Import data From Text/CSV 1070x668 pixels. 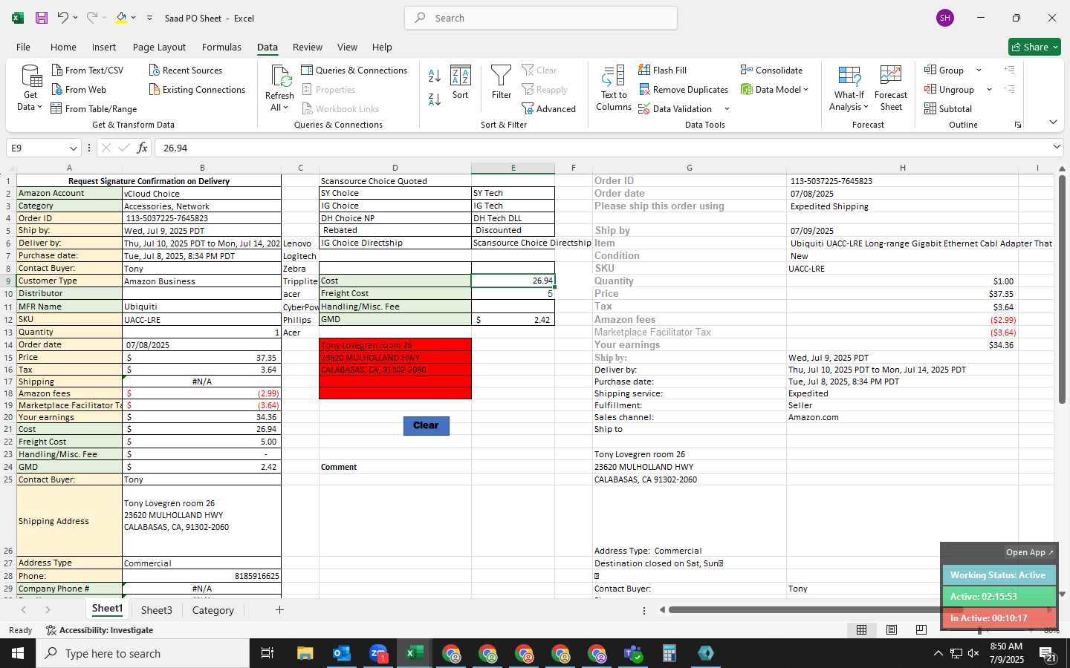[88, 70]
